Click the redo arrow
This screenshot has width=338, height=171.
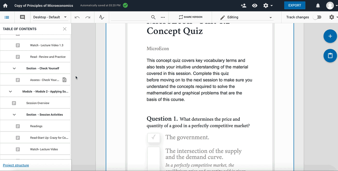88,17
